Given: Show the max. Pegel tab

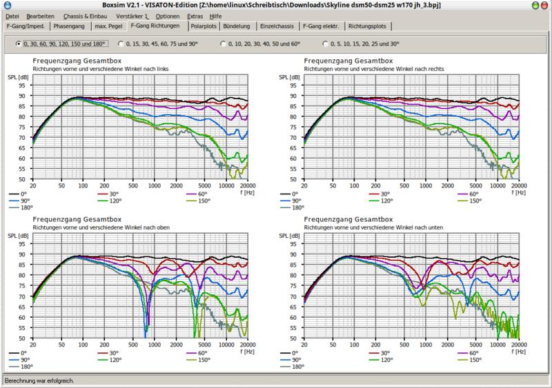Looking at the screenshot, I should (x=110, y=26).
